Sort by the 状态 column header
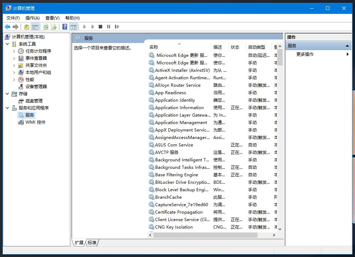 click(x=236, y=47)
